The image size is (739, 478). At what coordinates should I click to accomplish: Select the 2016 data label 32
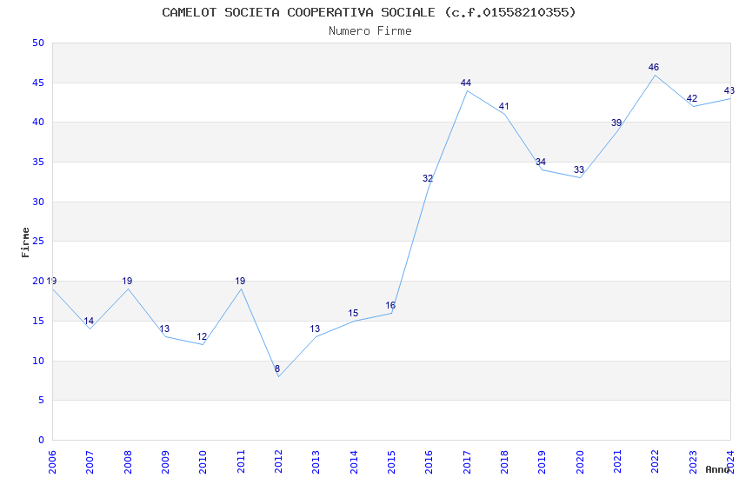428,178
